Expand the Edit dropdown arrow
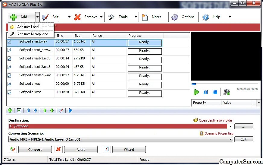Image resolution: width=263 pixels, height=165 pixels. (x=69, y=17)
